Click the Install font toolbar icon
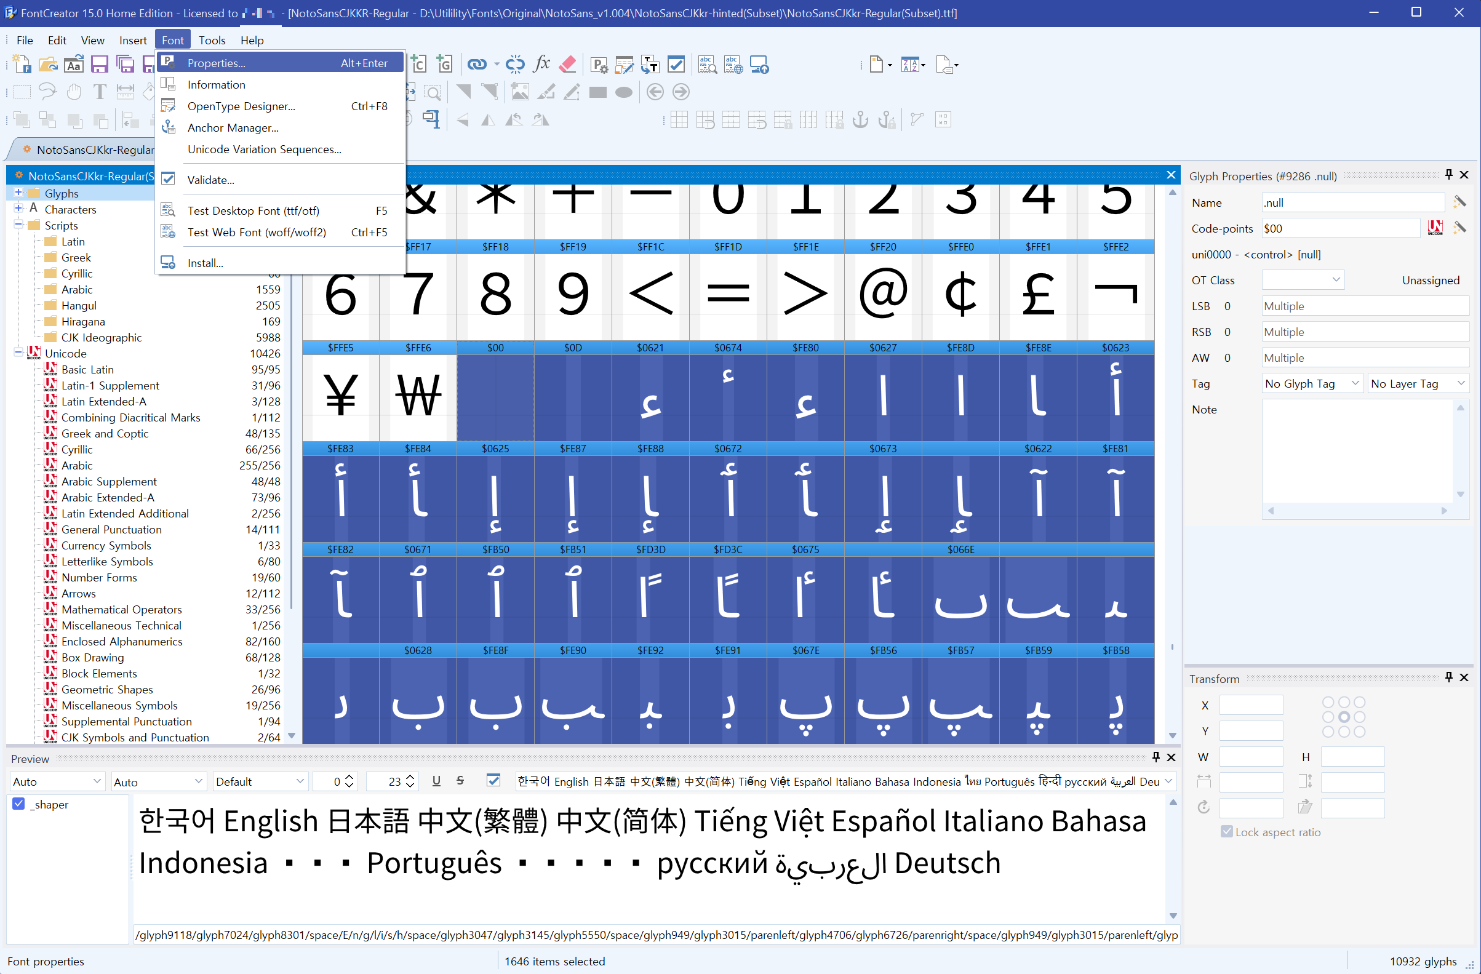Viewport: 1481px width, 974px height. pyautogui.click(x=759, y=65)
